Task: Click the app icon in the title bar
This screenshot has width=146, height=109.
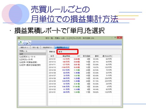Action: click(19, 38)
